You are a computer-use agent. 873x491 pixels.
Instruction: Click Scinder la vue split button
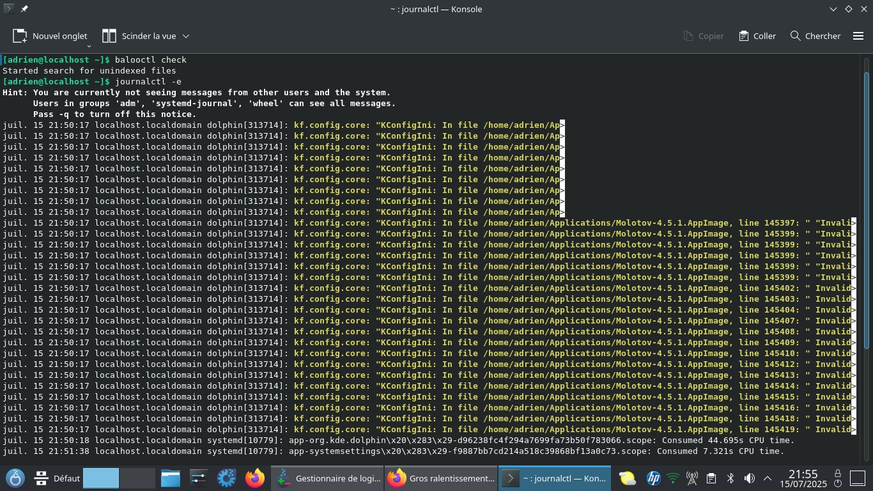click(139, 36)
